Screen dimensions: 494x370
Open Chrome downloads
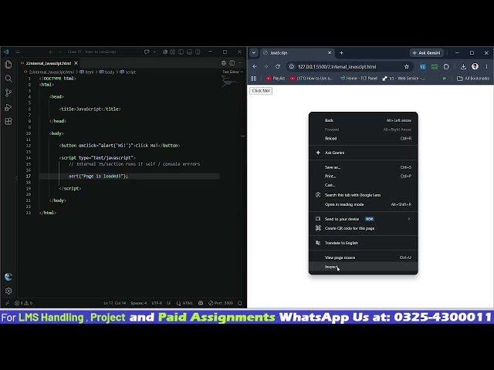coord(463,67)
